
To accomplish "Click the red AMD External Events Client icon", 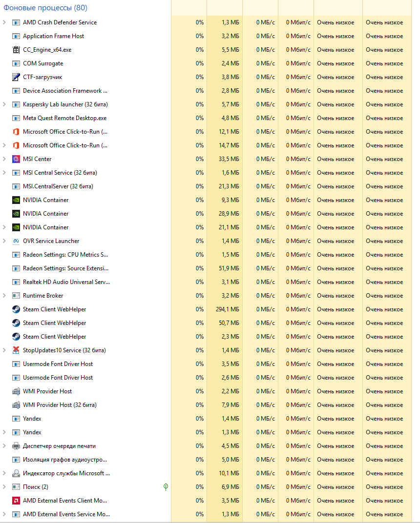I will click(x=16, y=501).
